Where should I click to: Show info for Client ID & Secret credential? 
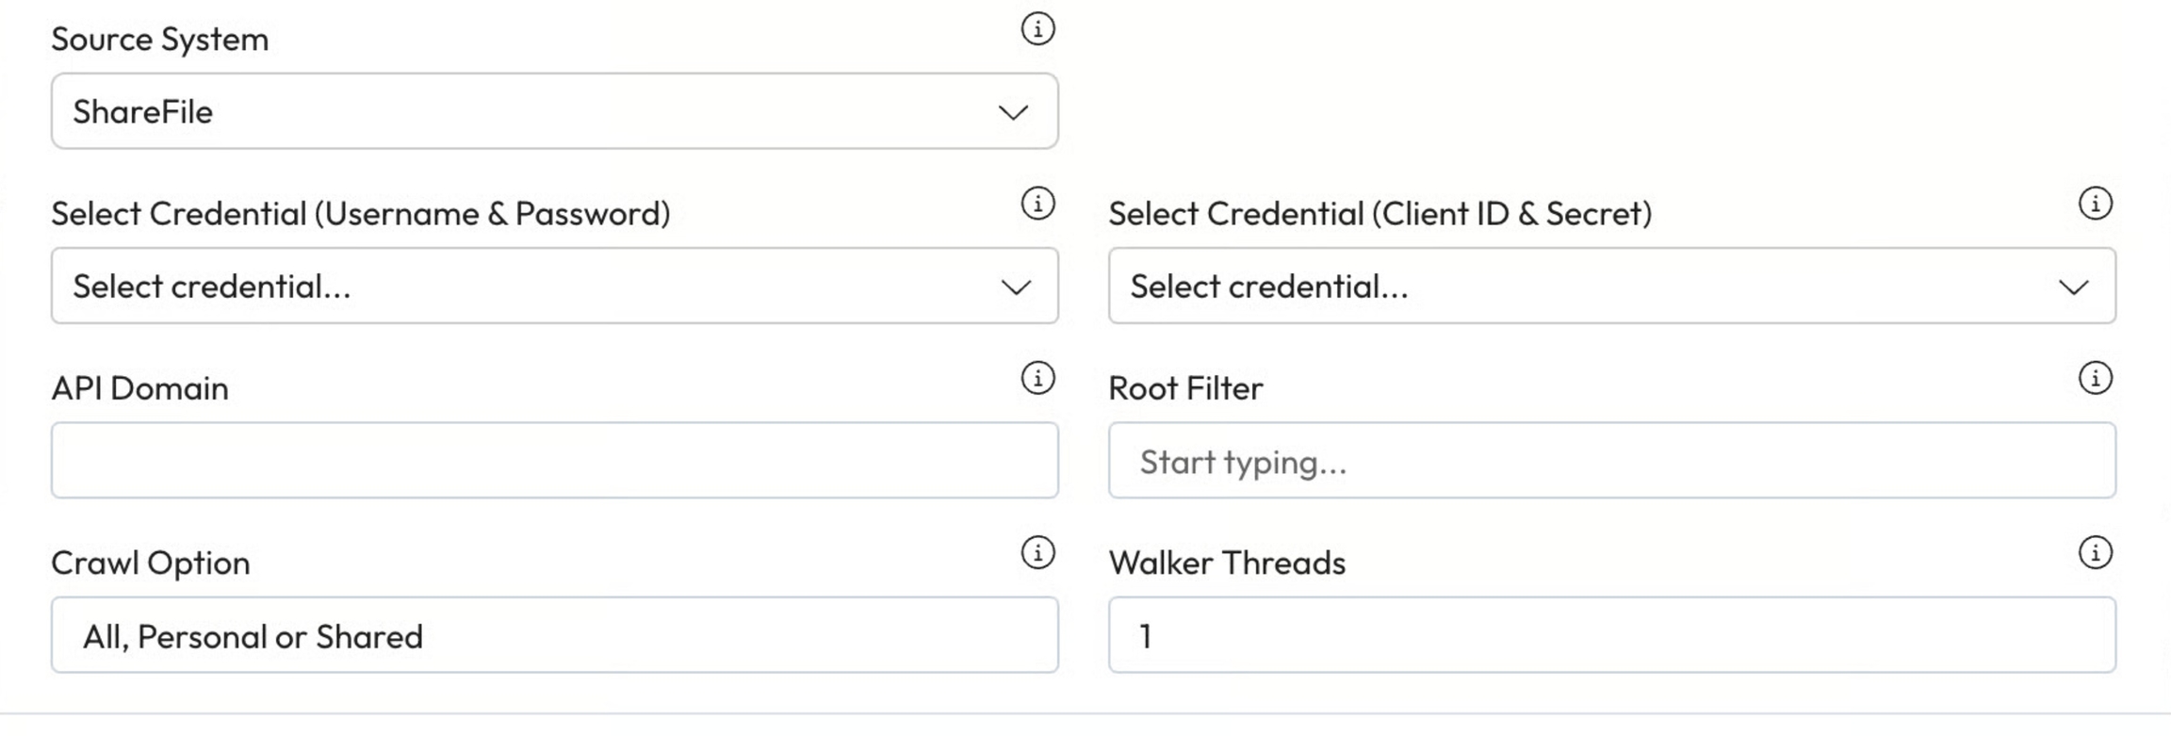(2095, 204)
